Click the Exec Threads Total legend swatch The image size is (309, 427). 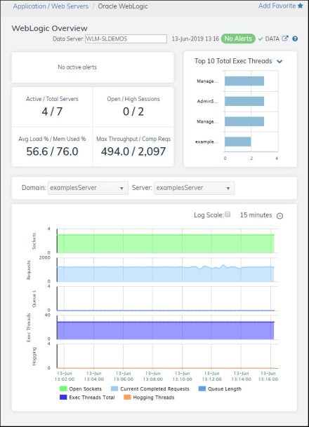coord(63,397)
